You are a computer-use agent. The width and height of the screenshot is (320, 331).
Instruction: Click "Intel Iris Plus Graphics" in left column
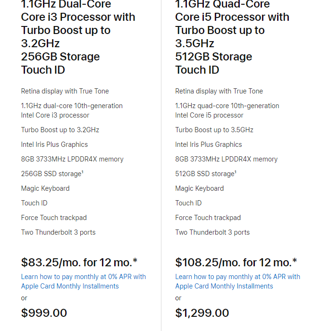(54, 144)
